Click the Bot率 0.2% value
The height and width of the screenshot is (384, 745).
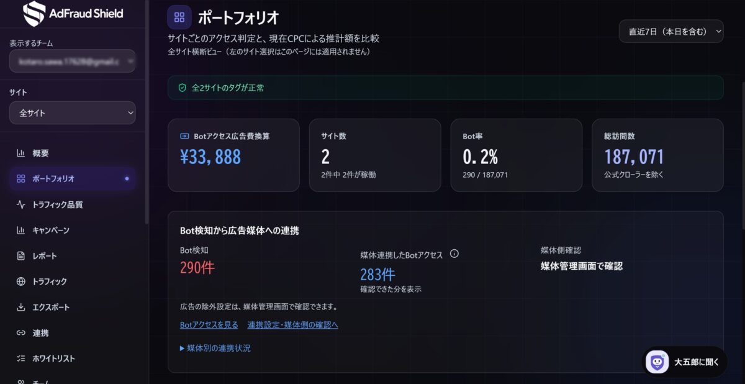coord(481,157)
